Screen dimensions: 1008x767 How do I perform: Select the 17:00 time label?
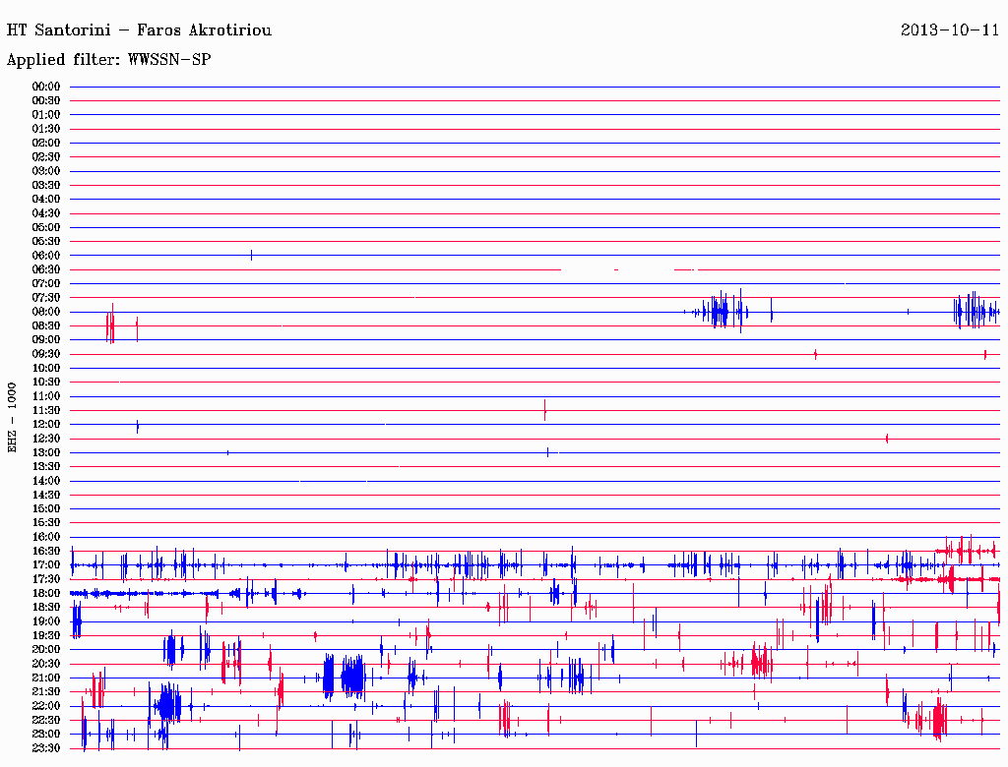46,565
